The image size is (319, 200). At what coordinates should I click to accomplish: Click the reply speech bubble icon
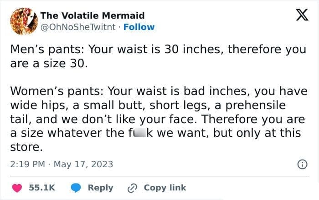point(75,187)
